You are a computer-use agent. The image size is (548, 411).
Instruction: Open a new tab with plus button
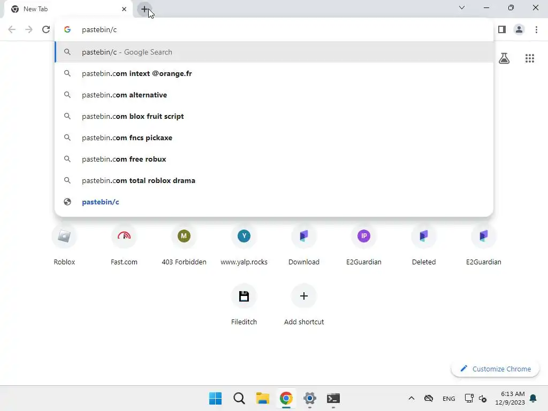pos(144,9)
